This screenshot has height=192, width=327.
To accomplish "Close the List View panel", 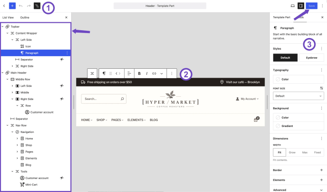I will 67,18.
